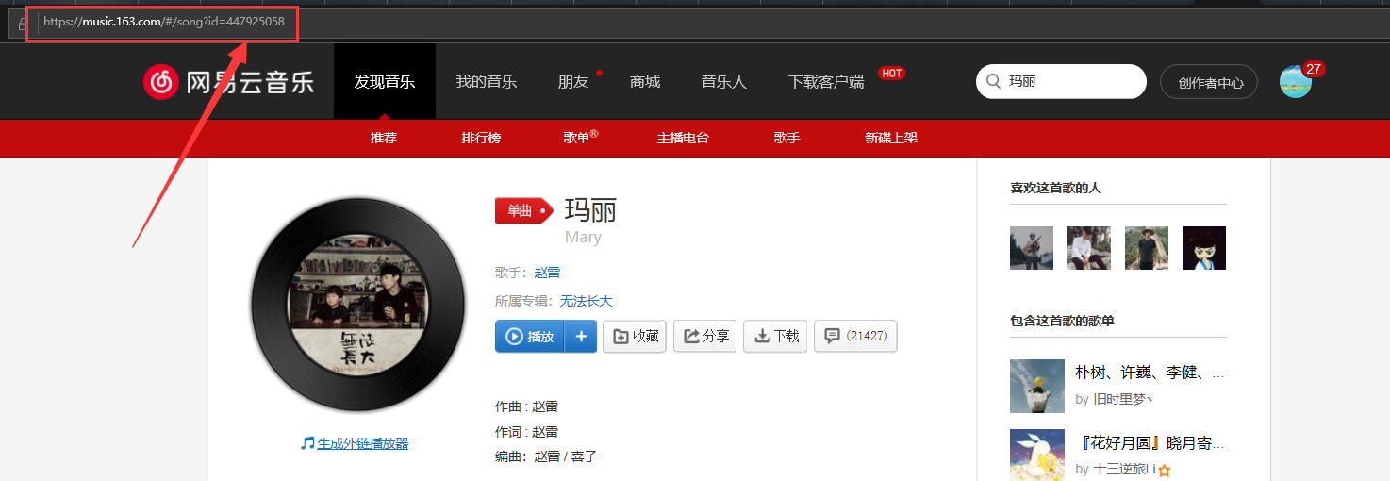
Task: Open the 下载客户端 tab
Action: pyautogui.click(x=826, y=81)
